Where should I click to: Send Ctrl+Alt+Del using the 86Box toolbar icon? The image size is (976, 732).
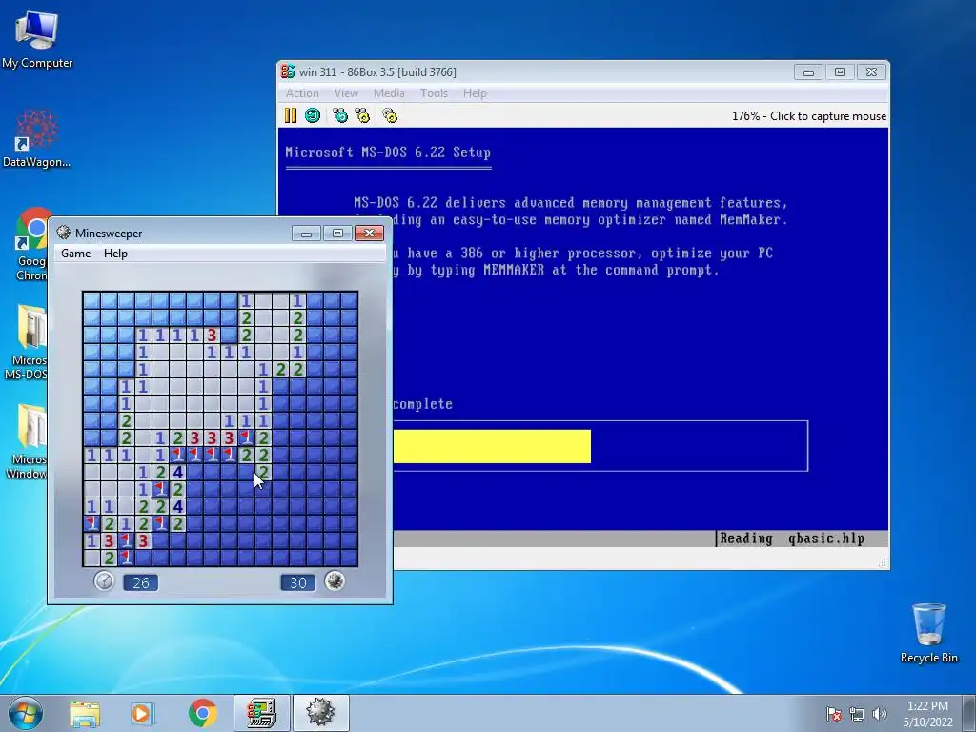point(340,115)
